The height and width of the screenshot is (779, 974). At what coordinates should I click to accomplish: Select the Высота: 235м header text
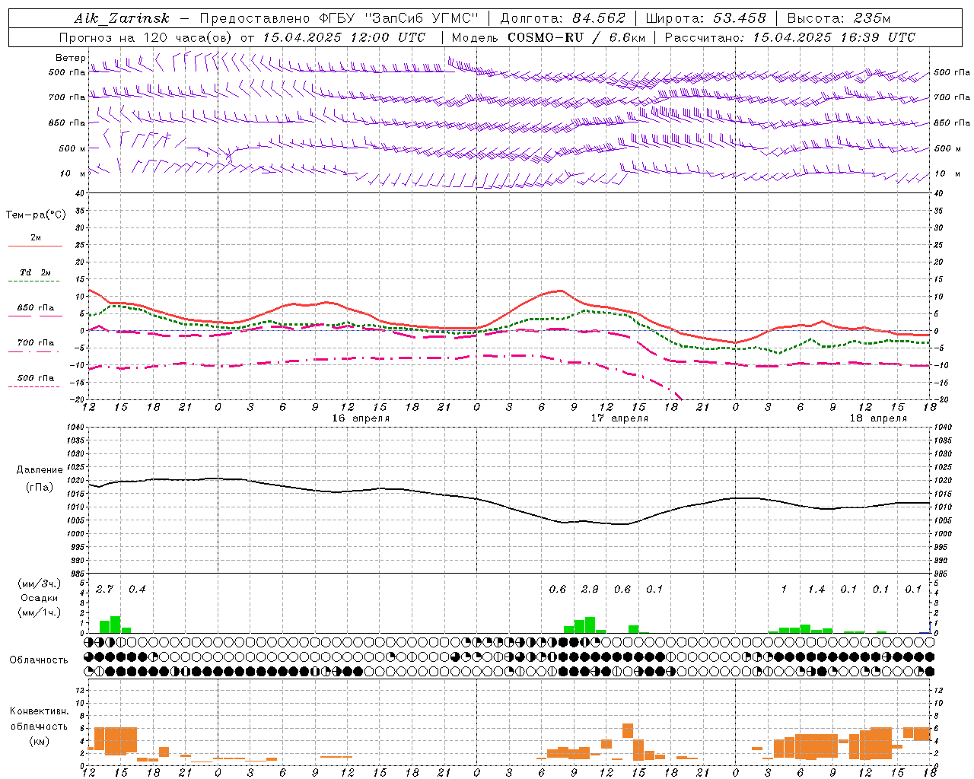839,19
